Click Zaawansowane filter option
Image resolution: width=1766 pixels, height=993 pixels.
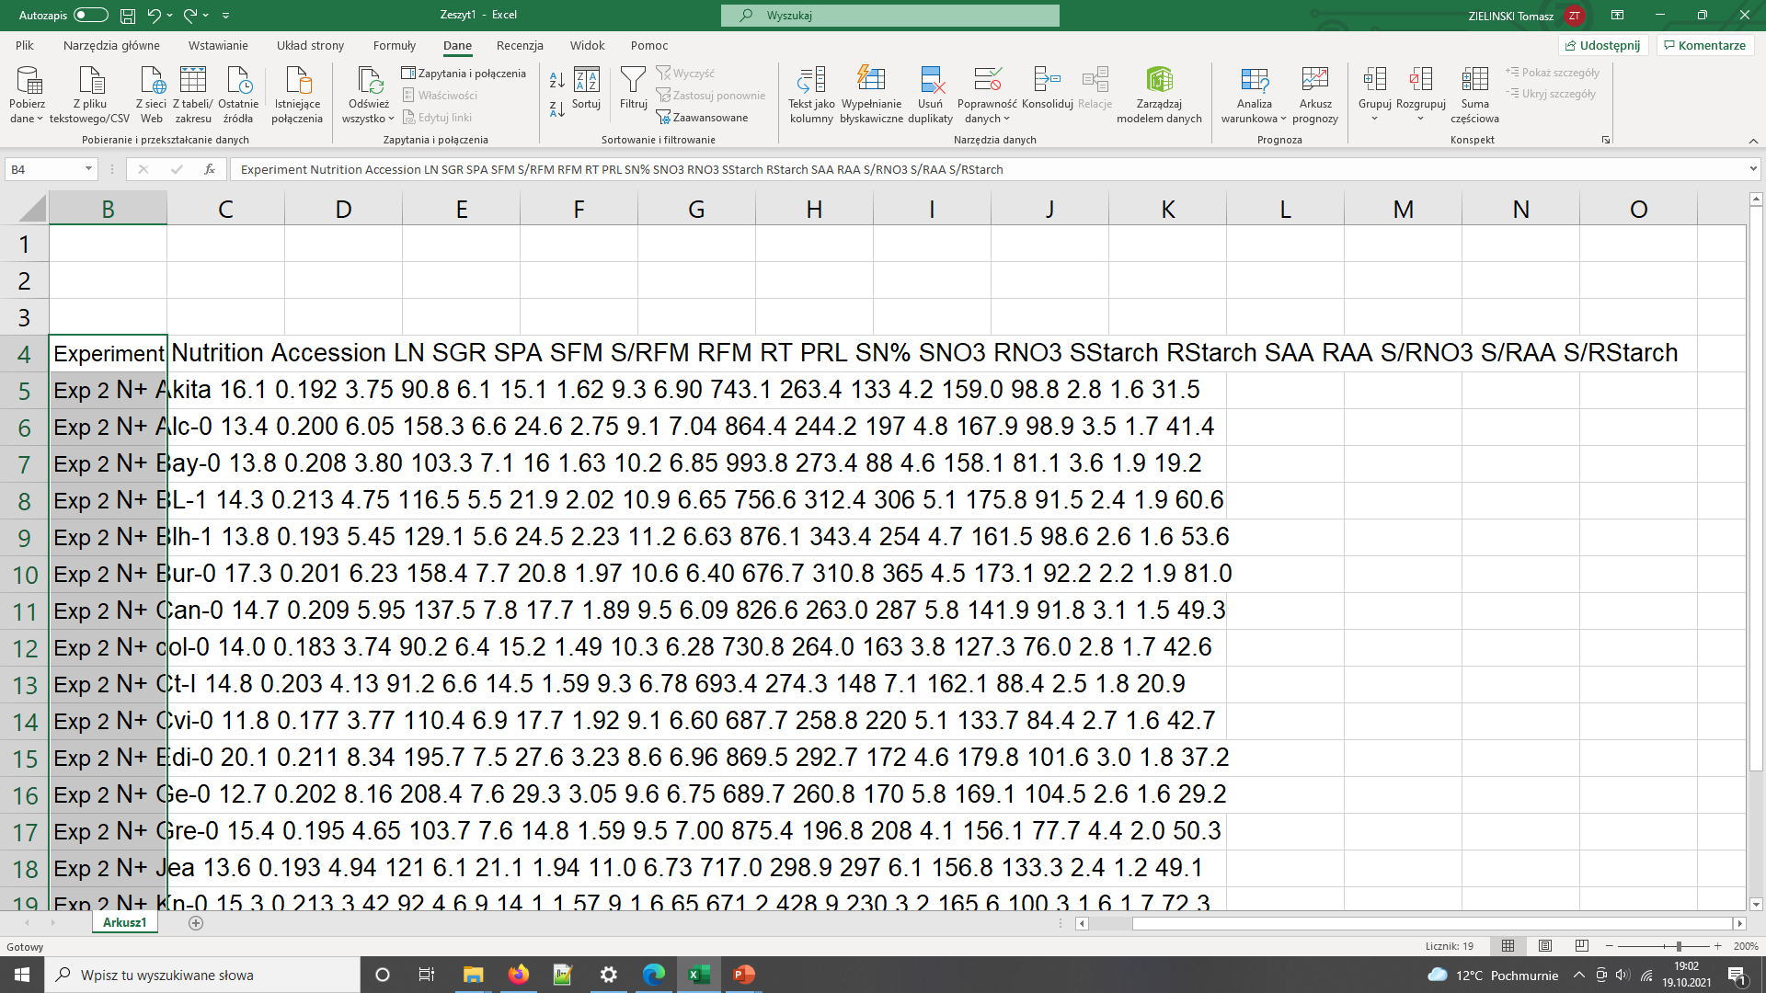click(702, 118)
